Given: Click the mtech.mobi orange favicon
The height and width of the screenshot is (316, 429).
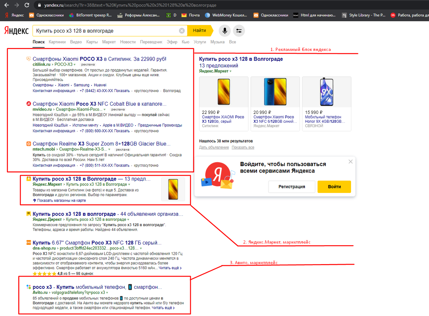Looking at the screenshot, I should tap(29, 144).
